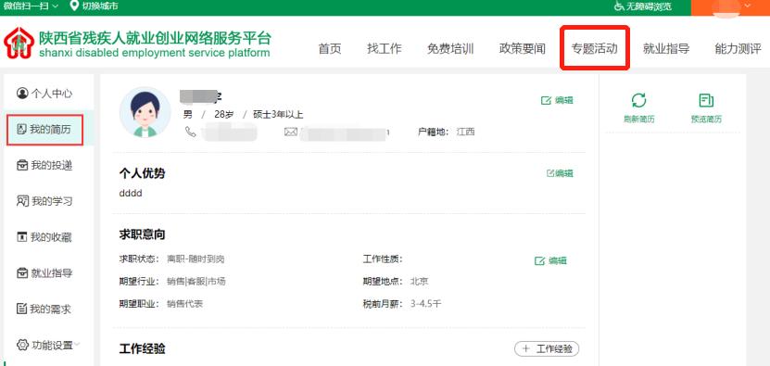Screen dimensions: 770x366
Task: Expand the orange user account dropdown arrow
Action: coord(748,6)
